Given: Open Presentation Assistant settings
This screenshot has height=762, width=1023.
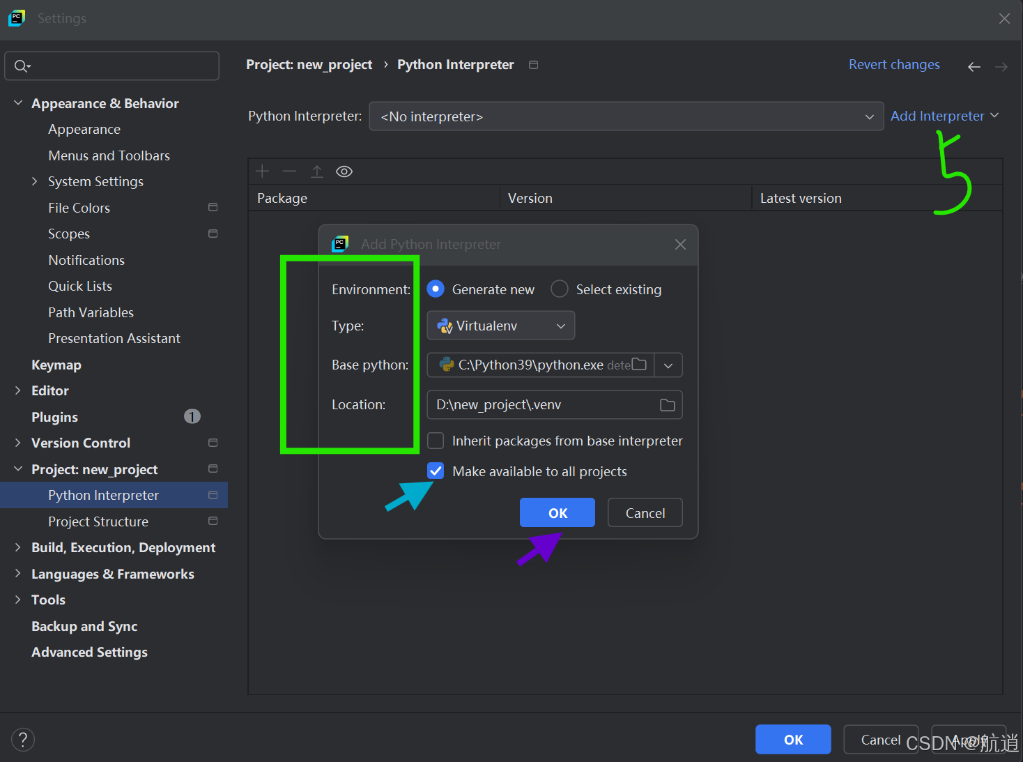Looking at the screenshot, I should pos(114,338).
